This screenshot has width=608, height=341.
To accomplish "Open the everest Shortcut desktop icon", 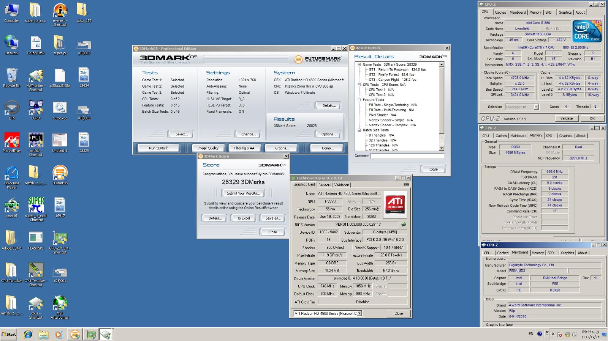I will tap(60, 15).
